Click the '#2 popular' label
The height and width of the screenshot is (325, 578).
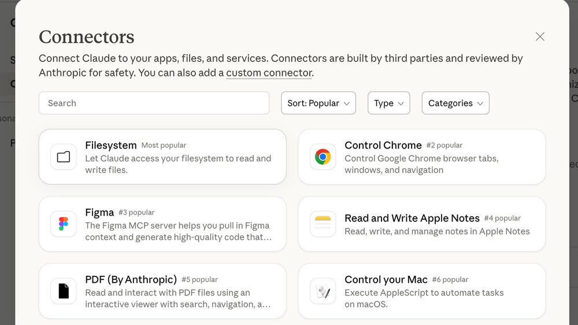444,145
